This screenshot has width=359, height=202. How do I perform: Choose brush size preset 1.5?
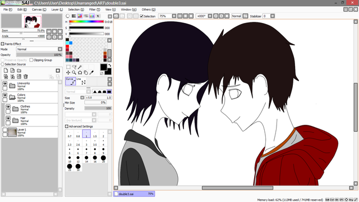95,134
